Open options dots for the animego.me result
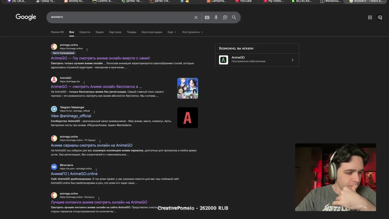Image resolution: width=389 pixels, height=219 pixels. tap(84, 82)
